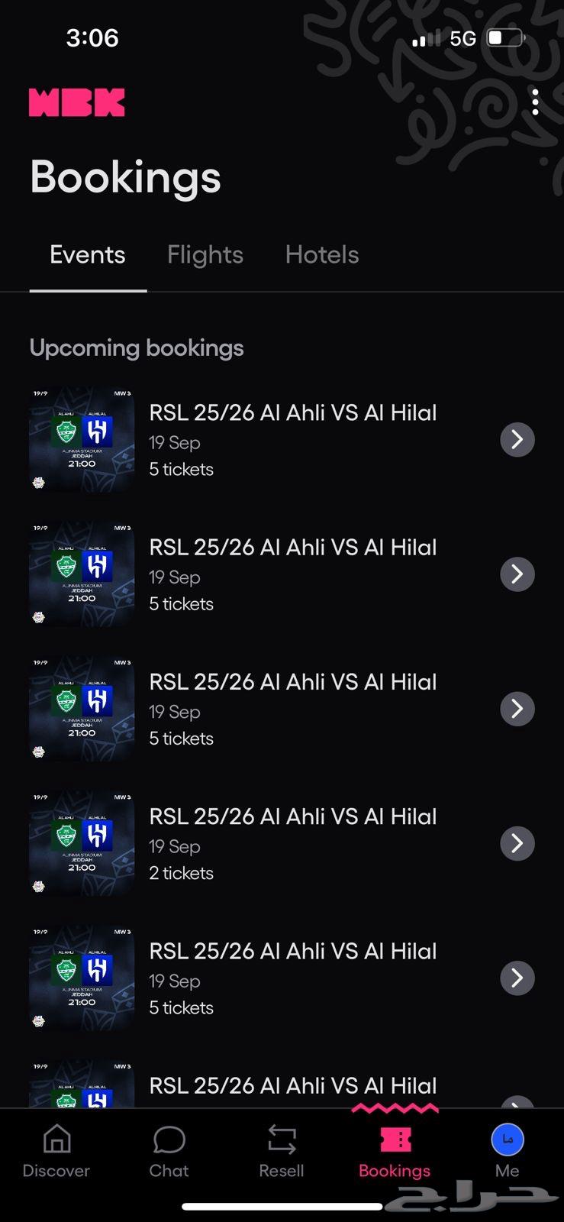Image resolution: width=564 pixels, height=1222 pixels.
Task: Tap the Upcoming bookings heading
Action: pos(137,348)
